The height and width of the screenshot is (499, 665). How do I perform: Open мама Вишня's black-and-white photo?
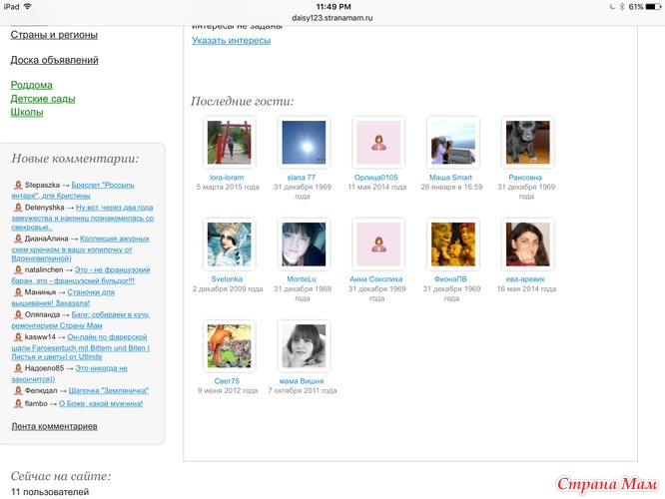[303, 346]
